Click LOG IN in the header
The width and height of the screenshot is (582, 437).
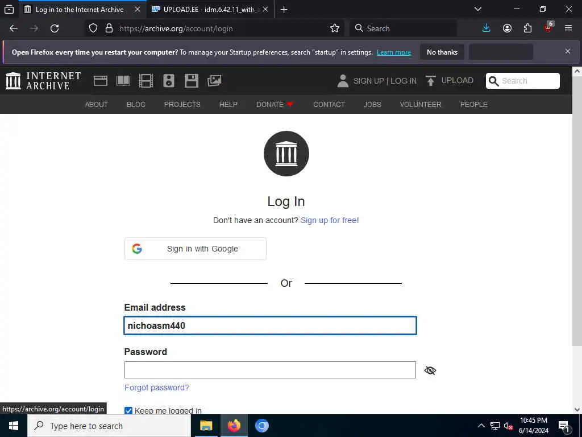pyautogui.click(x=404, y=81)
